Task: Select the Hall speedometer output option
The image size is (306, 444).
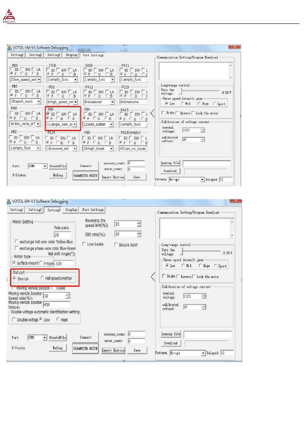Action: coord(42,278)
